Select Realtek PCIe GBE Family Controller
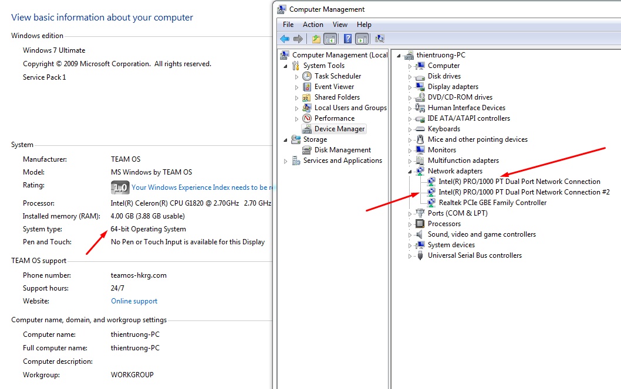Screen dimensions: 621x389 click(492, 203)
